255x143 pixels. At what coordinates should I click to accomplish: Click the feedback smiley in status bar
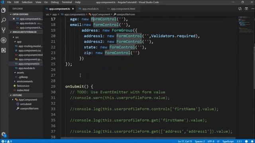pos(246,141)
